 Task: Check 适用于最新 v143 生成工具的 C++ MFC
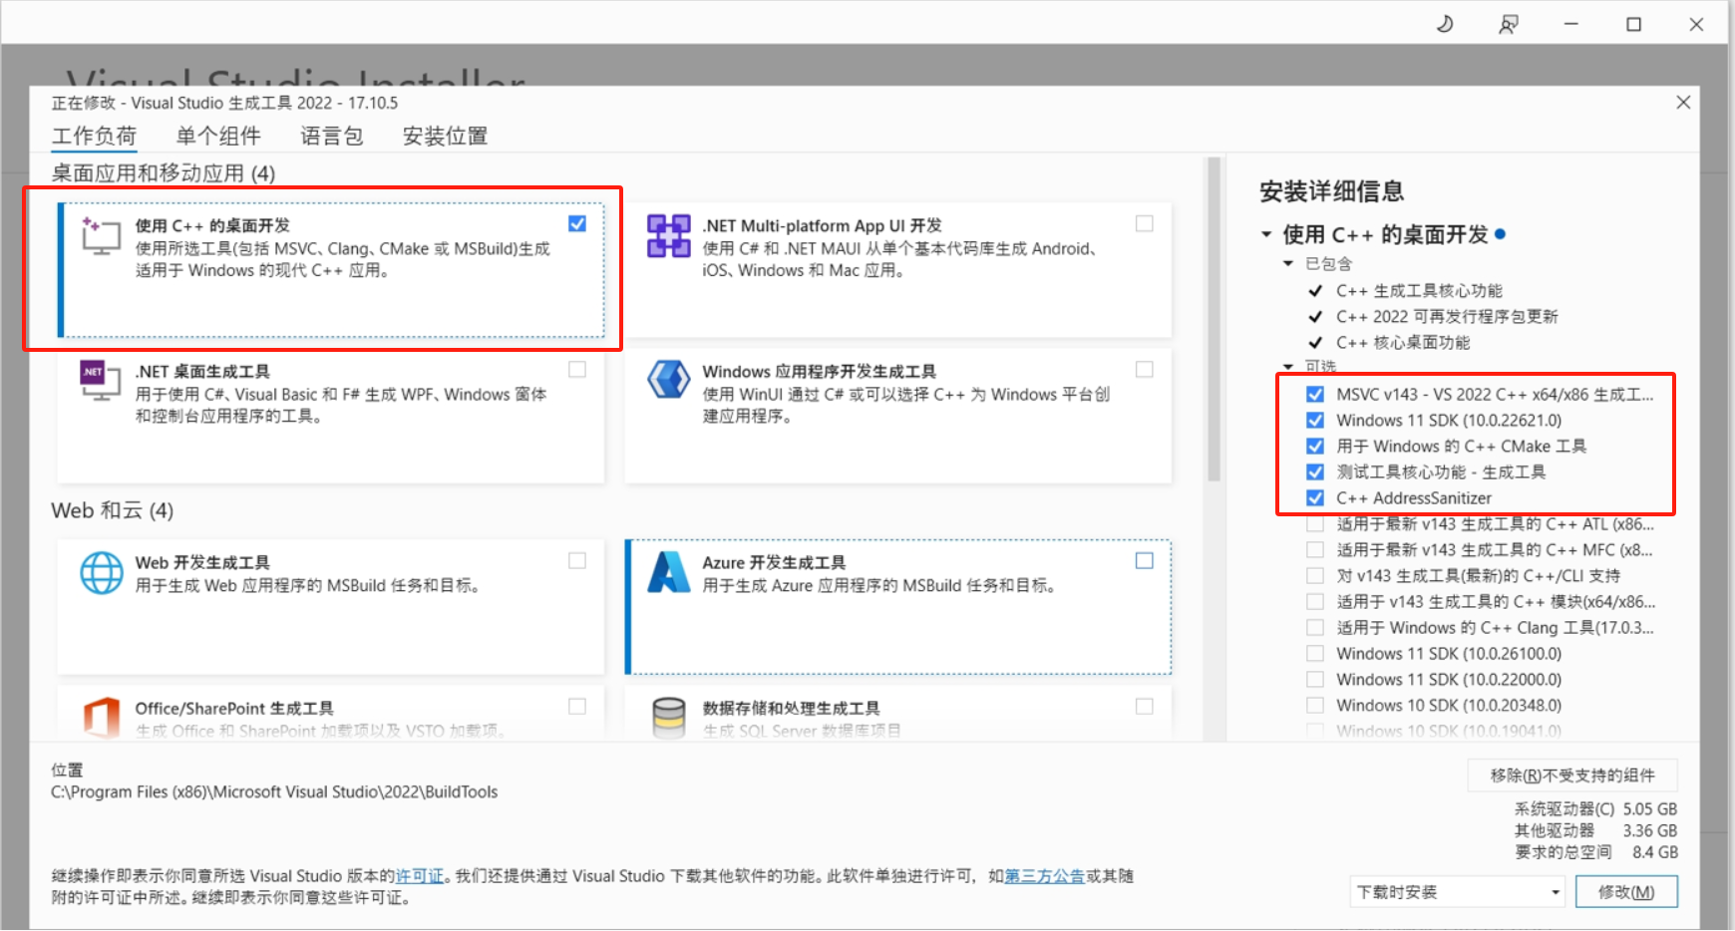coord(1315,549)
